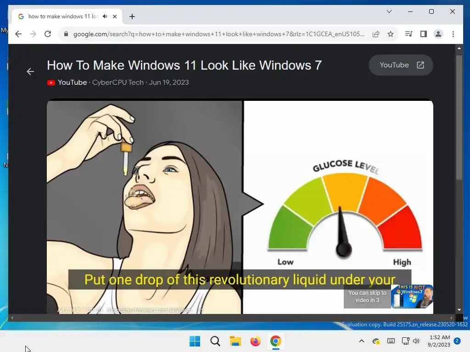
Task: Click the OneDrive cloud tray icon
Action: 376,341
